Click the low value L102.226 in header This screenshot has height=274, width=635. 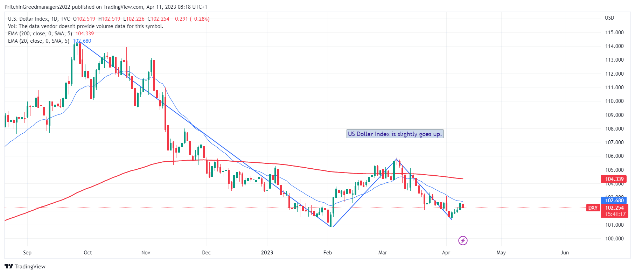(134, 19)
